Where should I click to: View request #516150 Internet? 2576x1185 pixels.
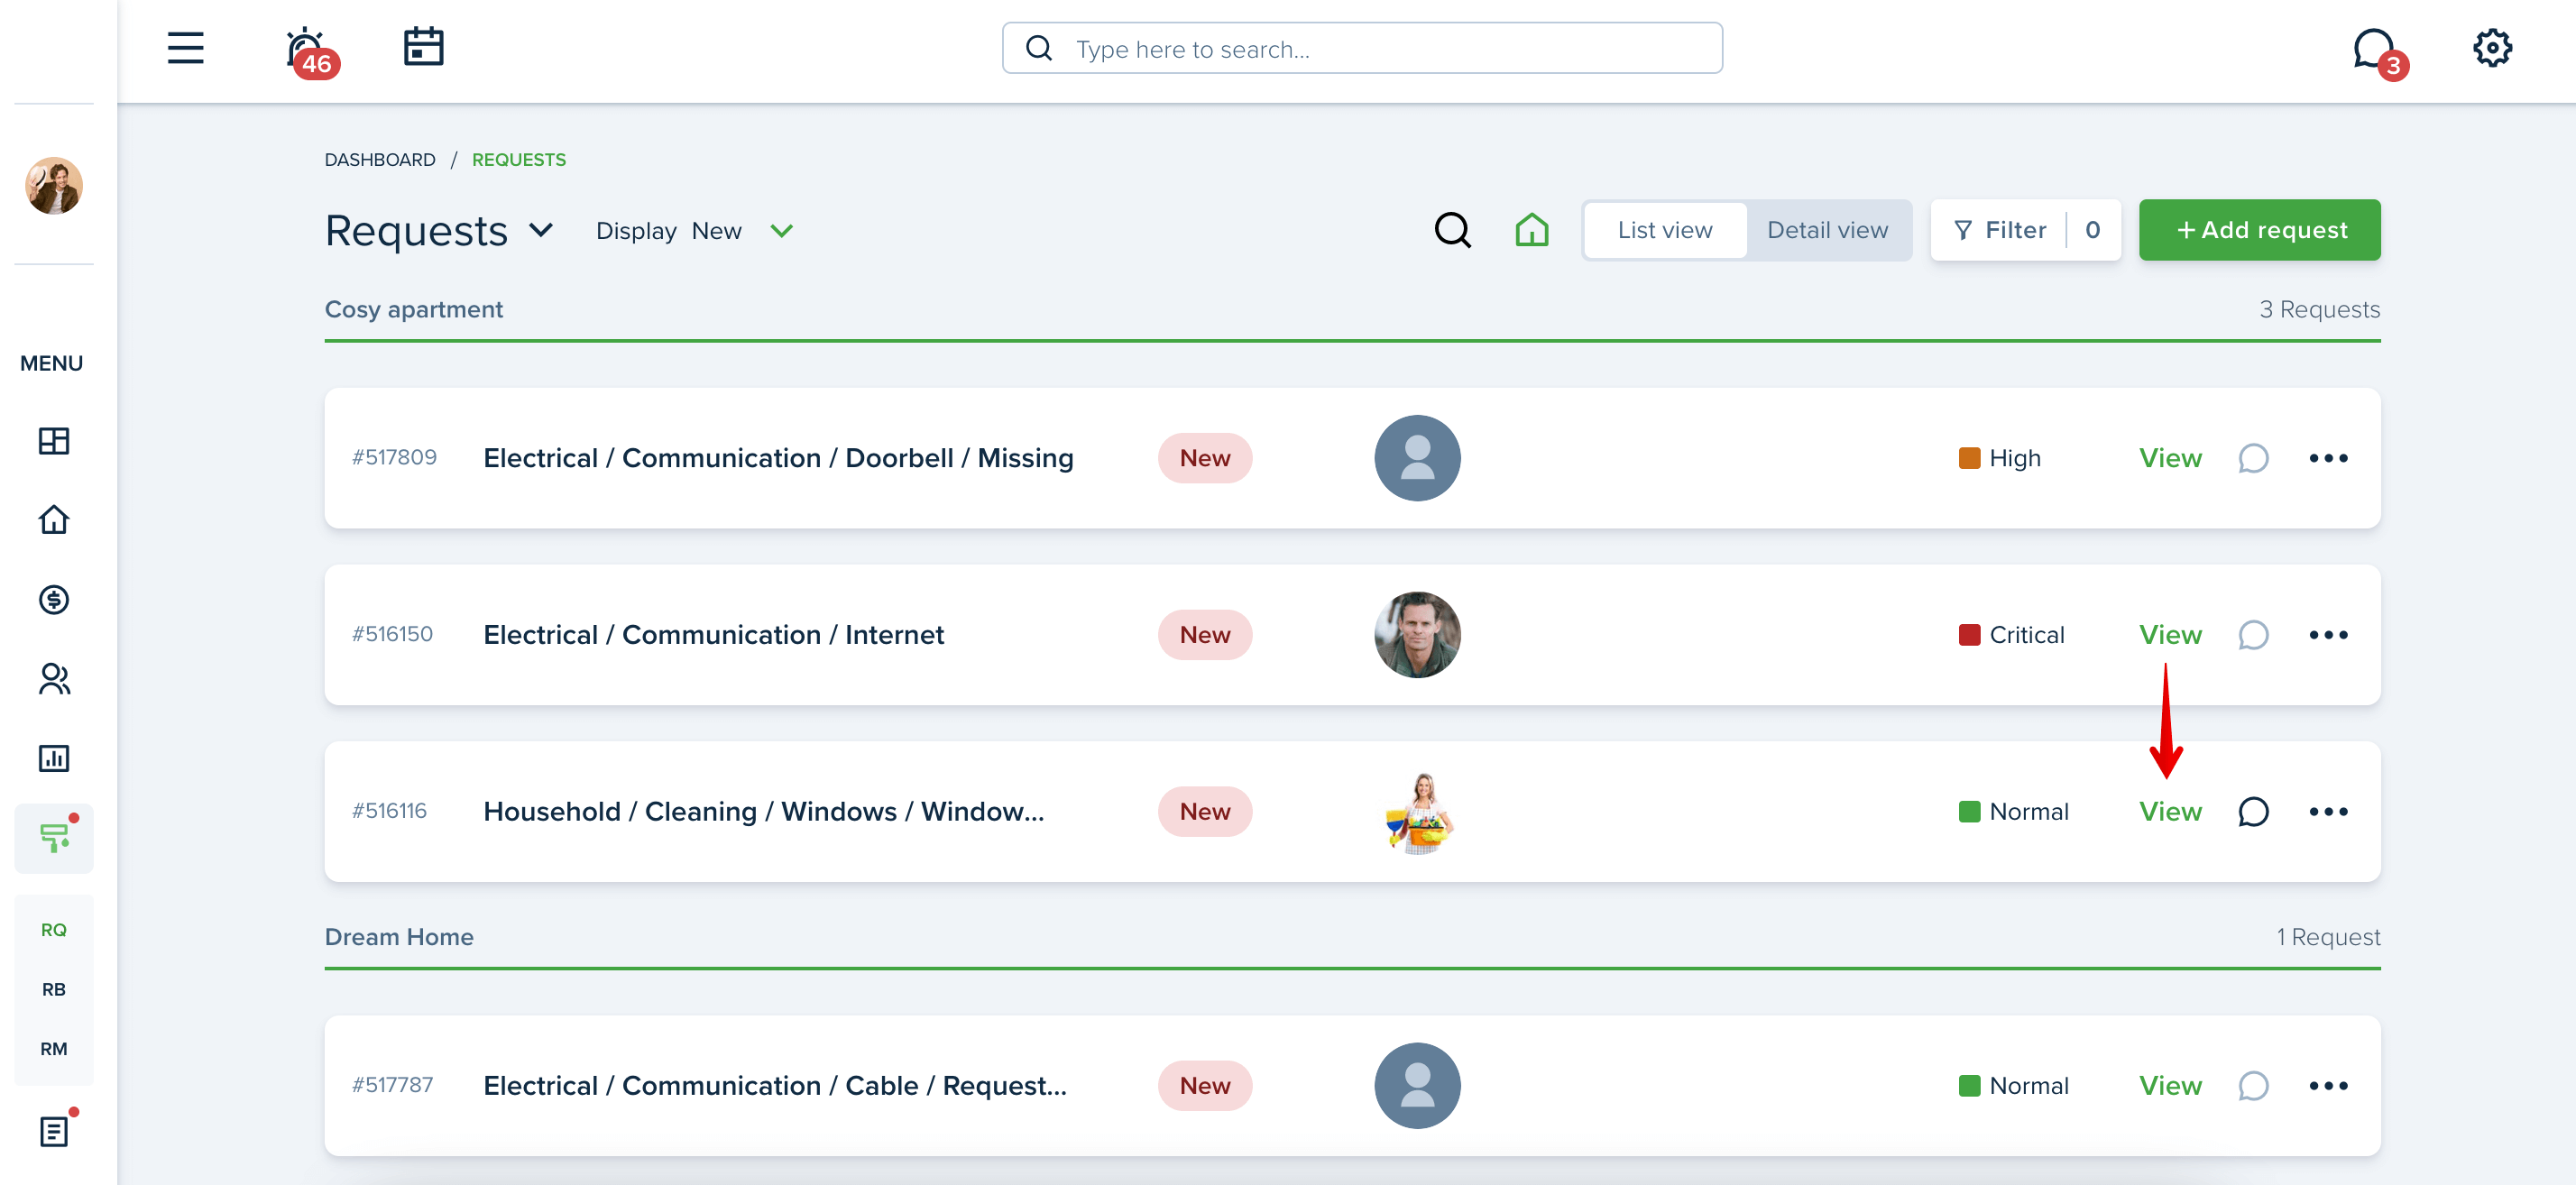pos(2170,635)
